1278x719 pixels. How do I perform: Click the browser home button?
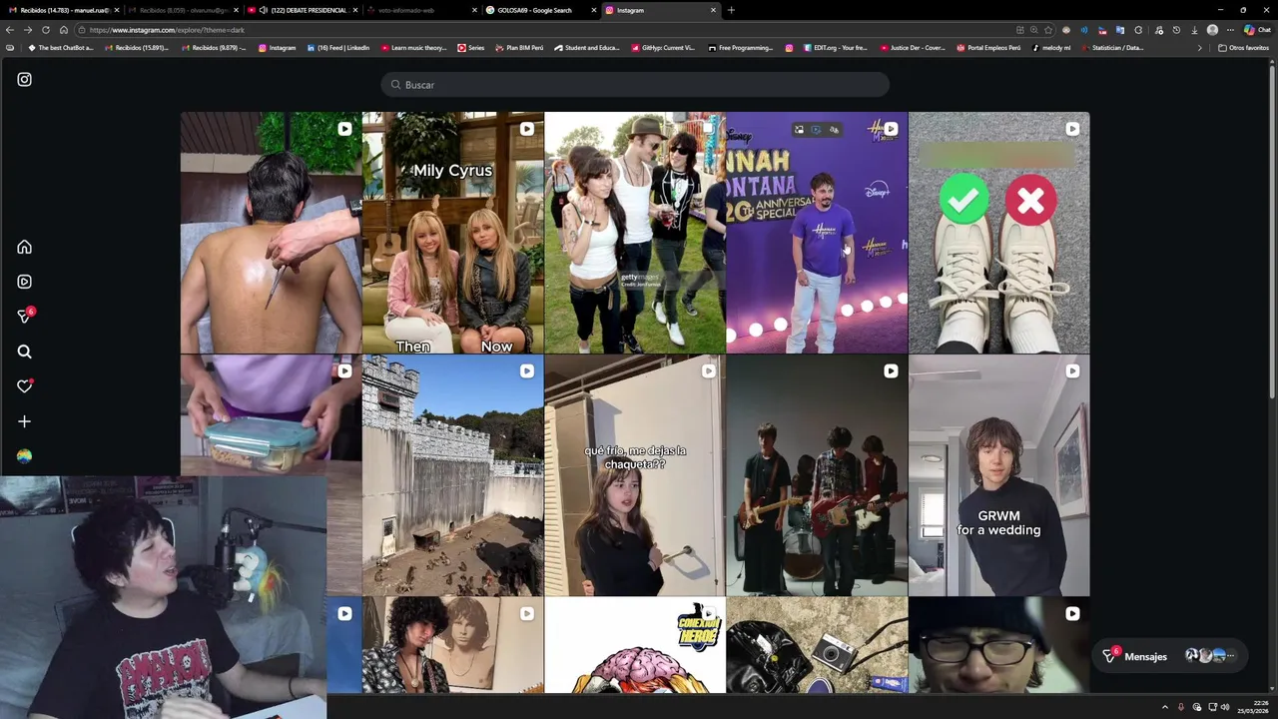(64, 30)
